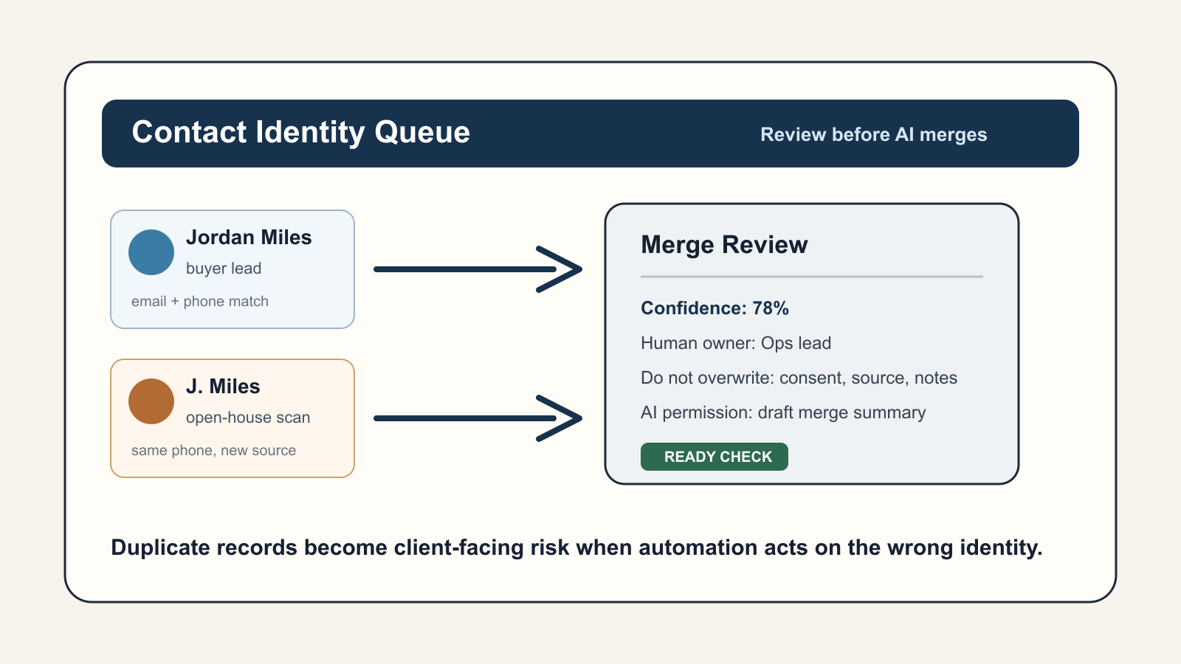Click the 'email + phone match' note

point(200,301)
